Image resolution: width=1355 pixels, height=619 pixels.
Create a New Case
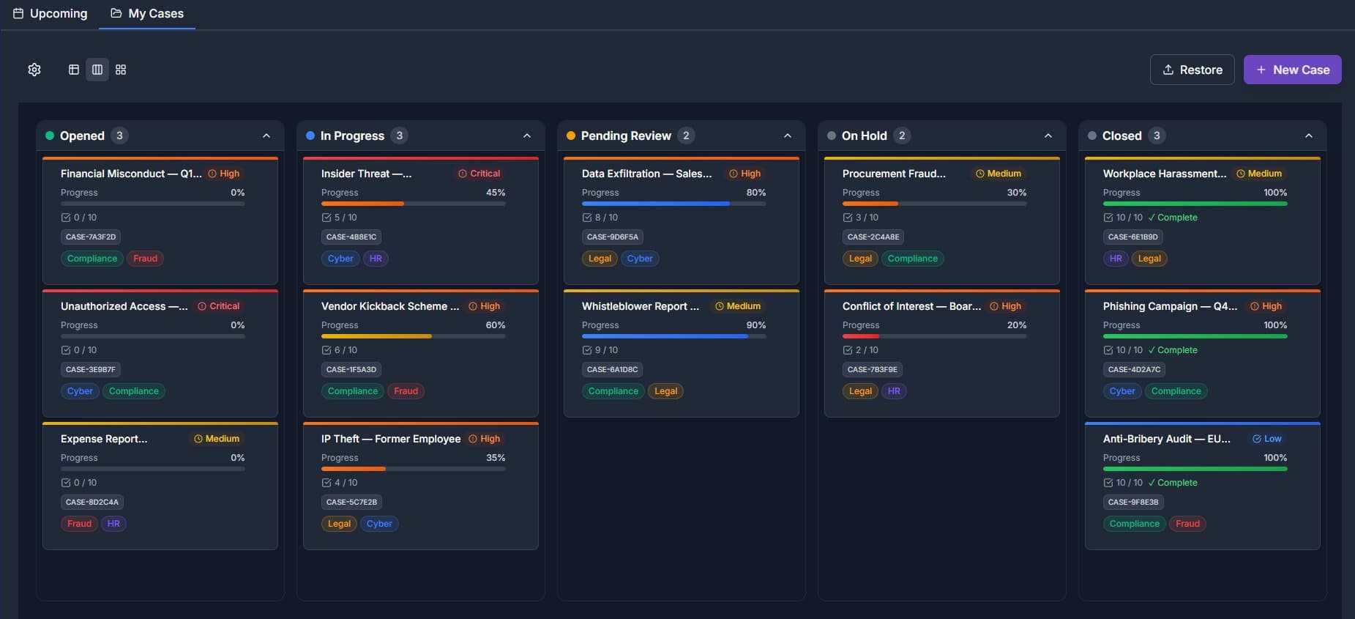coord(1293,70)
